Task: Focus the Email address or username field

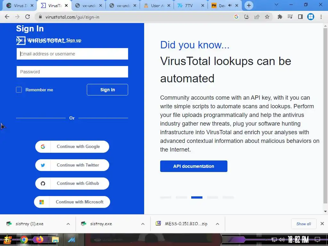Action: [72, 54]
